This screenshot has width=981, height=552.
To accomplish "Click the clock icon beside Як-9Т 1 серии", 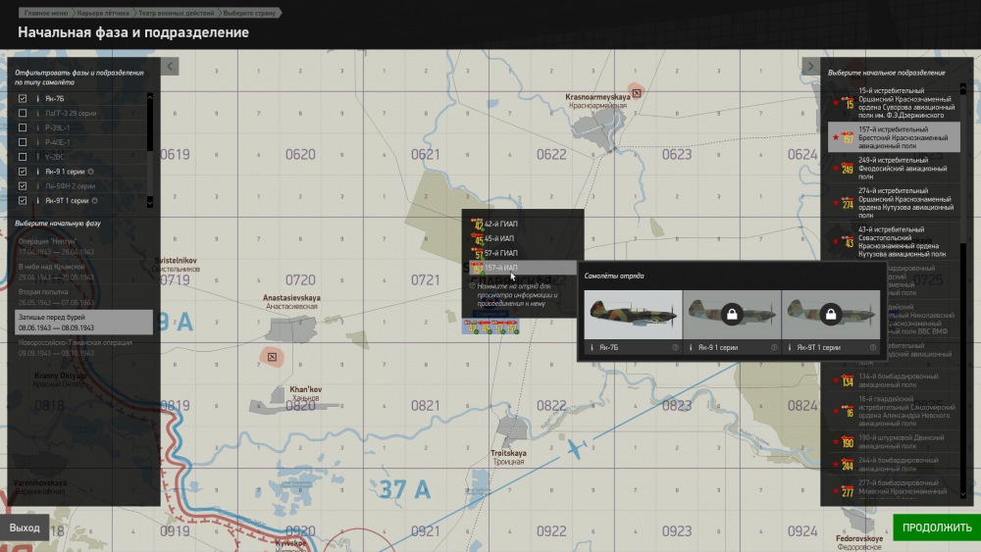I will tap(94, 201).
